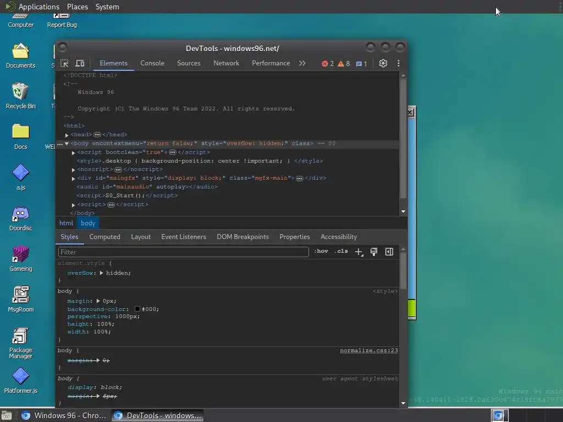Switch to the Console tab
Image resolution: width=563 pixels, height=422 pixels.
[x=152, y=63]
